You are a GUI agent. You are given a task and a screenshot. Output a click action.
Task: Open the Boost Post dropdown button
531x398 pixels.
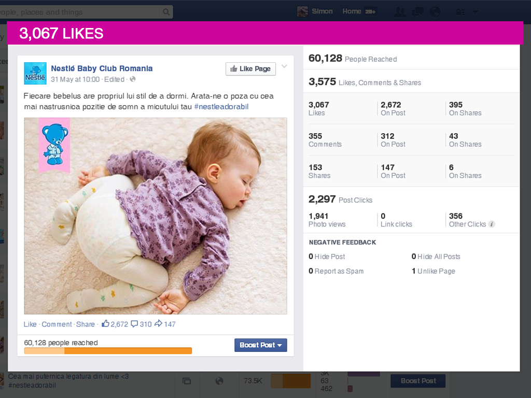click(261, 345)
